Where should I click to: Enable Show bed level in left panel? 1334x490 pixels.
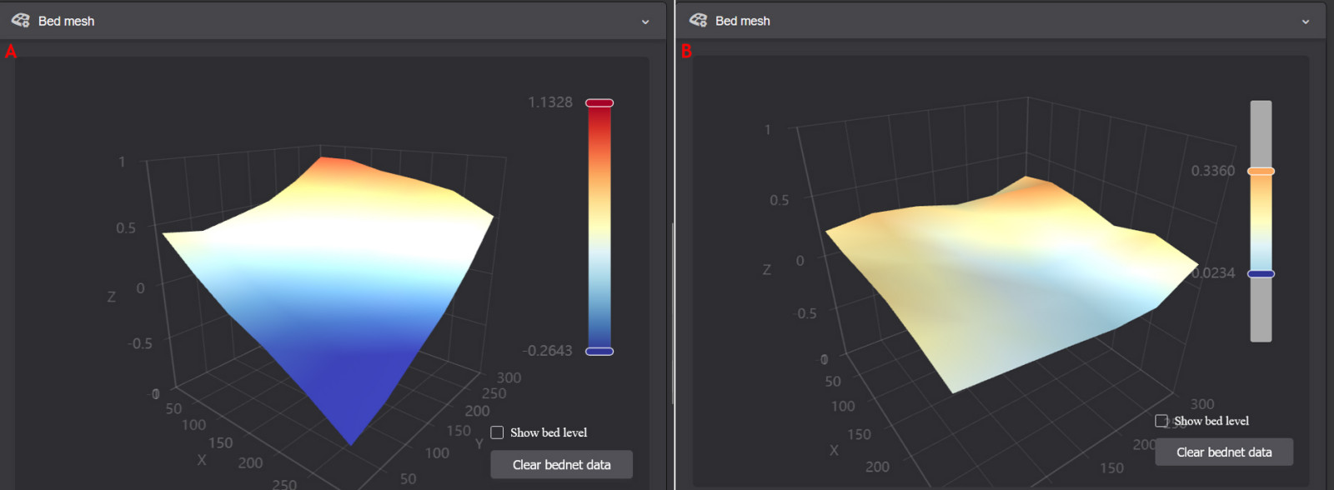497,432
